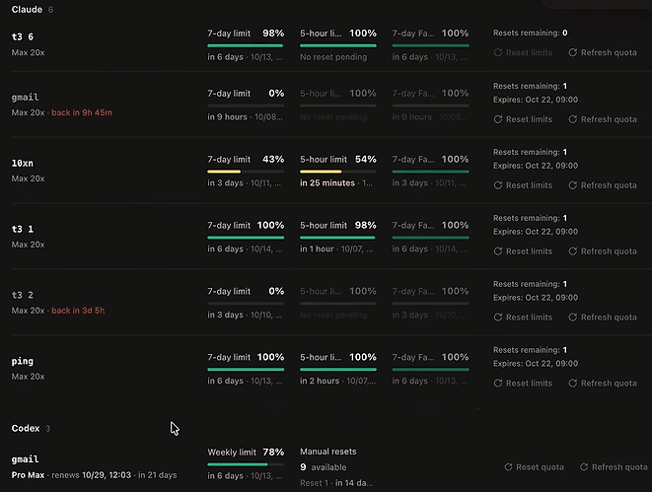Select gmail account name in Codex section

tap(25, 459)
